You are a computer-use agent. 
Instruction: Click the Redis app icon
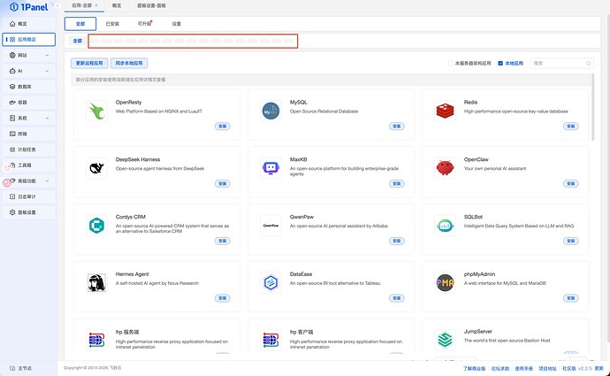point(445,111)
